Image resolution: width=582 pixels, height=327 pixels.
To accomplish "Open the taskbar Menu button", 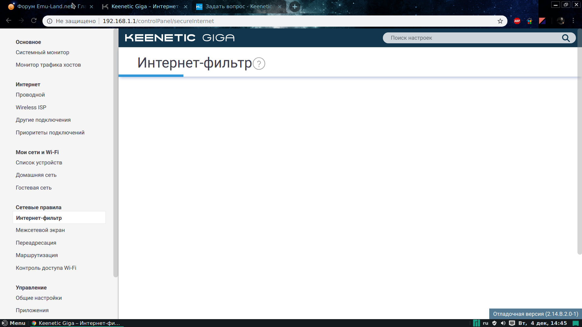I will tap(14, 323).
